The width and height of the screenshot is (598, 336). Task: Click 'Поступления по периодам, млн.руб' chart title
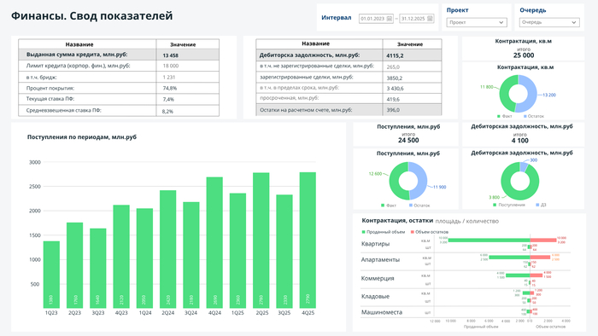(x=82, y=137)
